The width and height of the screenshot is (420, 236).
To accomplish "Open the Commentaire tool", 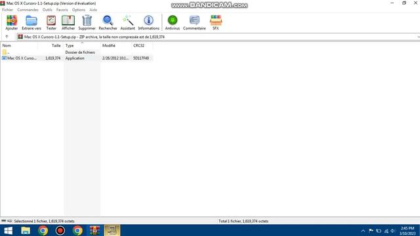I will point(194,22).
